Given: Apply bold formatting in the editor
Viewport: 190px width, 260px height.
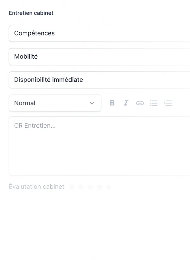Looking at the screenshot, I should pyautogui.click(x=112, y=103).
